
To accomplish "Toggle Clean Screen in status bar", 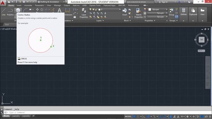I will click(206, 117).
